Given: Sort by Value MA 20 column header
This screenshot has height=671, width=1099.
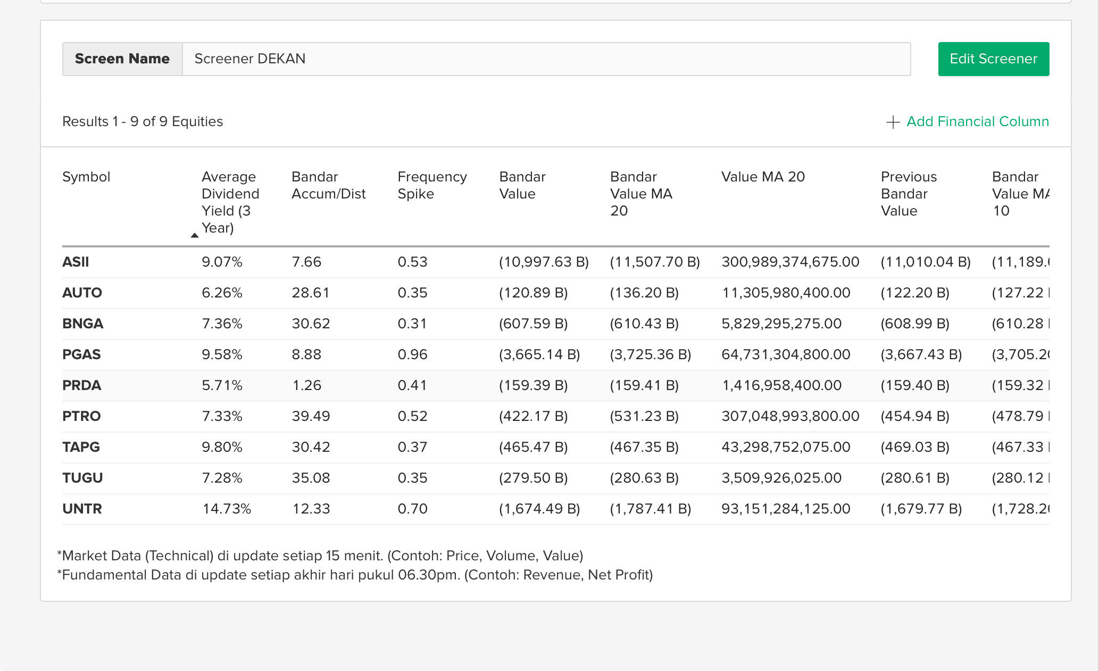Looking at the screenshot, I should [x=763, y=177].
